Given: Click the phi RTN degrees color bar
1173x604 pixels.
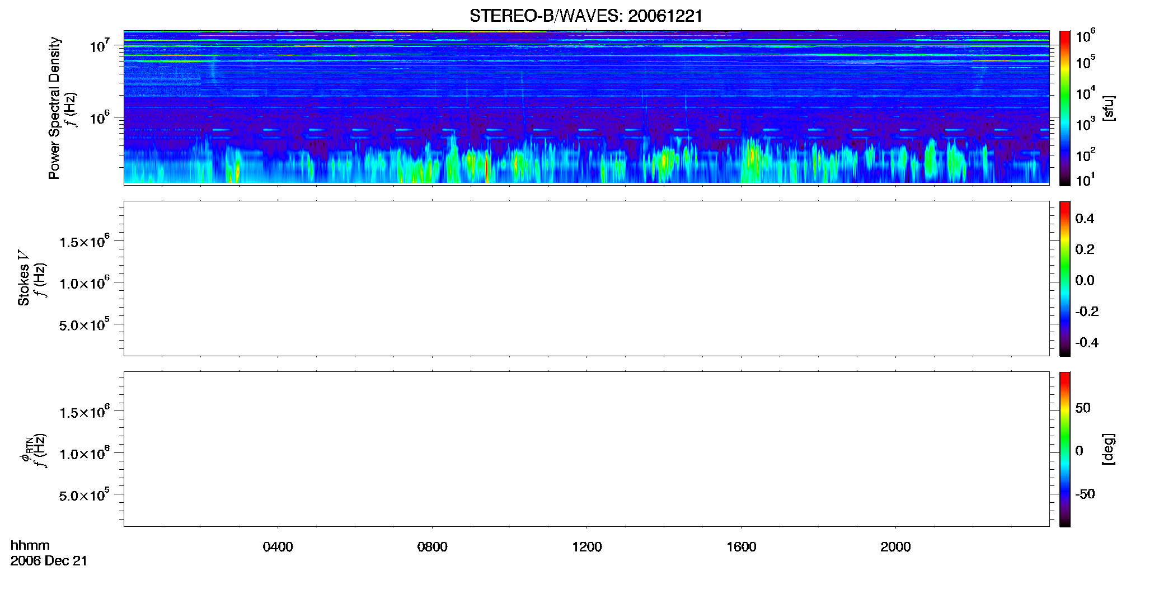Looking at the screenshot, I should click(1065, 449).
